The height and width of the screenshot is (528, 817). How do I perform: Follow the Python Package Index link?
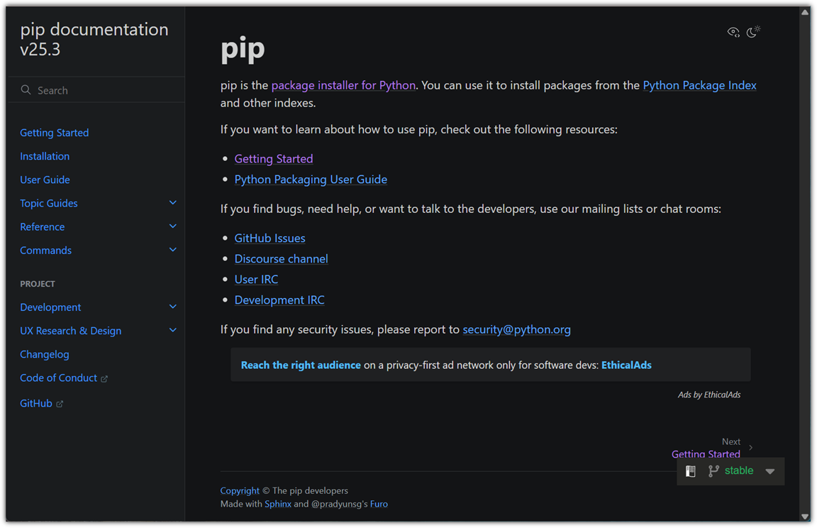[699, 85]
